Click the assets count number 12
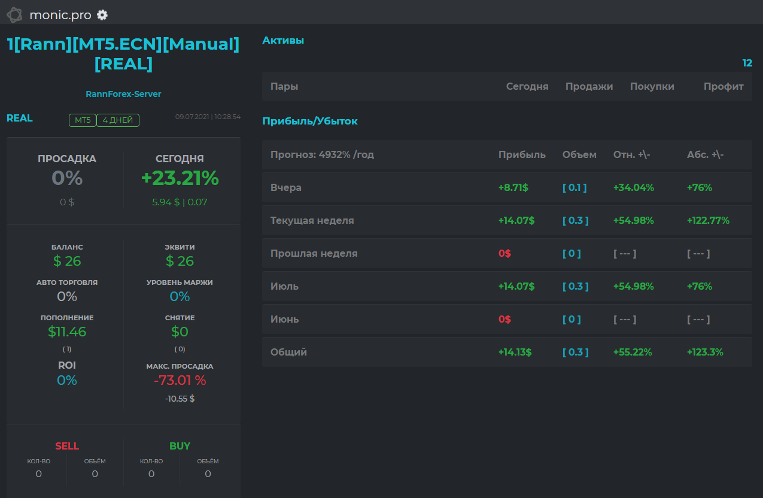 click(747, 63)
